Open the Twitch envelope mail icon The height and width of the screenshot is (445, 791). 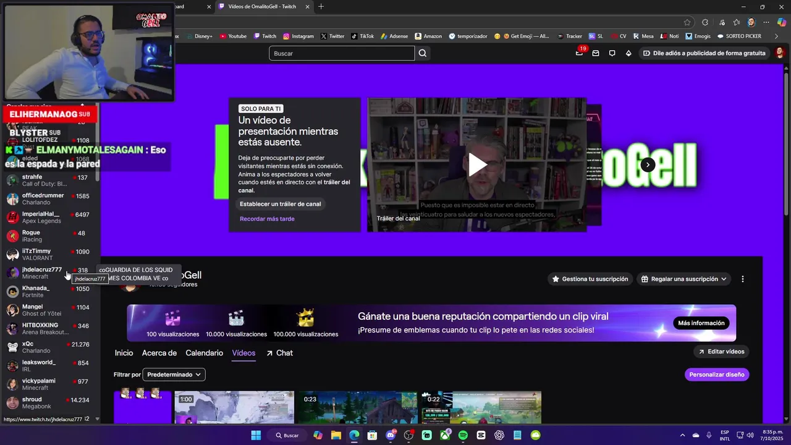point(596,53)
